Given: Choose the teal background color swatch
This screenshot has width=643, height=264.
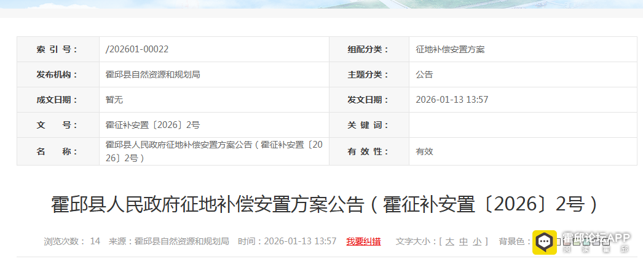Looking at the screenshot, I should 586,241.
